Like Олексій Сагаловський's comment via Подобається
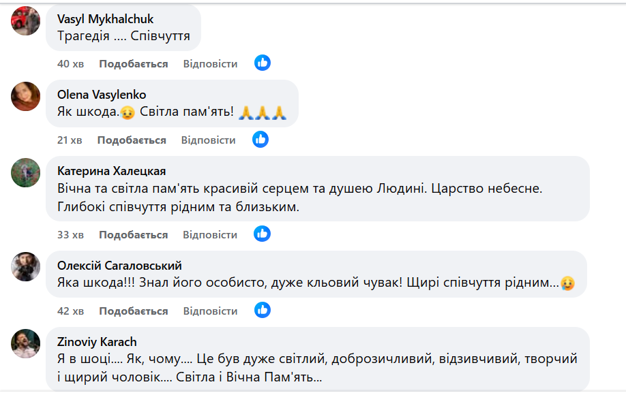This screenshot has width=626, height=393. click(134, 311)
